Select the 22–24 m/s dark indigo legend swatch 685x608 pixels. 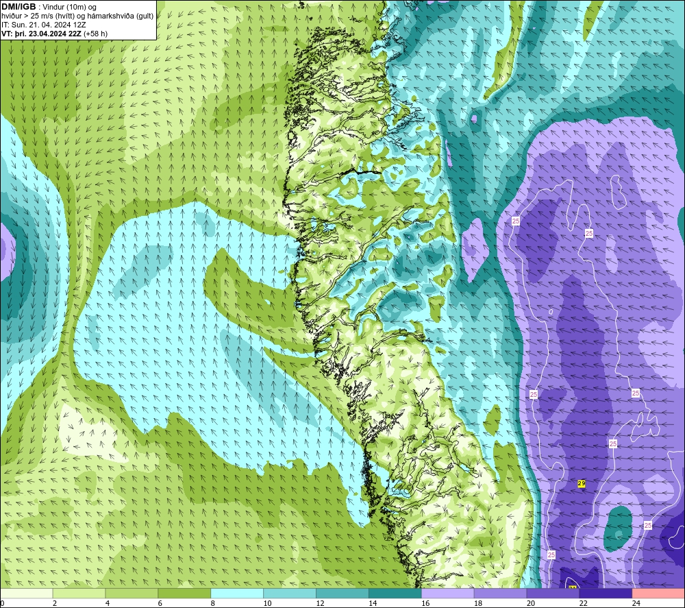606,594
